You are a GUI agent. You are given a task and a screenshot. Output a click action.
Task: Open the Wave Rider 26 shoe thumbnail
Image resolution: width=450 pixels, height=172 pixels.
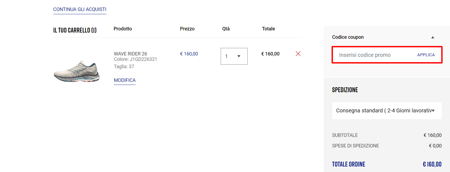(77, 71)
